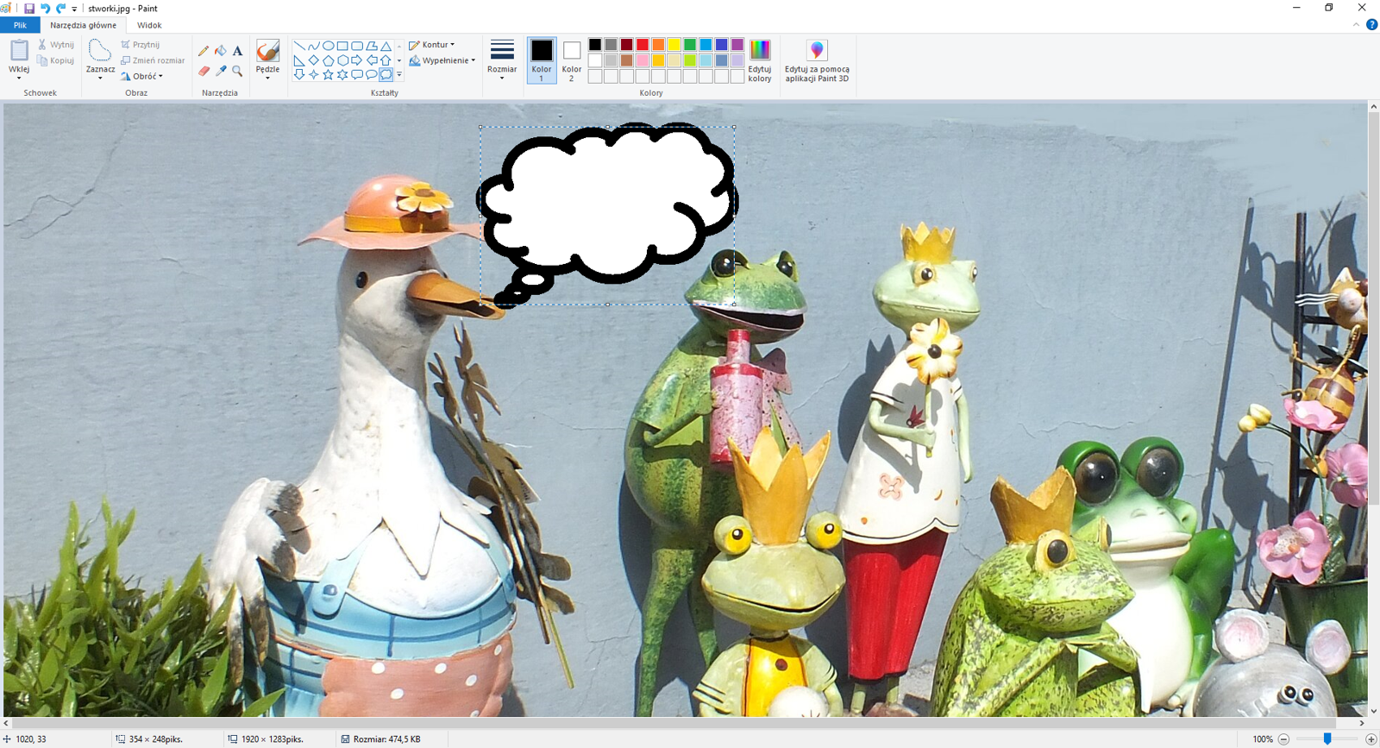Switch to the Widok tab
Viewport: 1380px width, 748px height.
[149, 25]
